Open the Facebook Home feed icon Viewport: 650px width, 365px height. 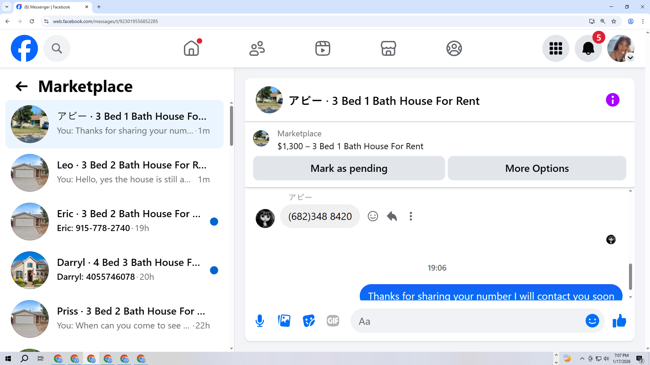191,48
